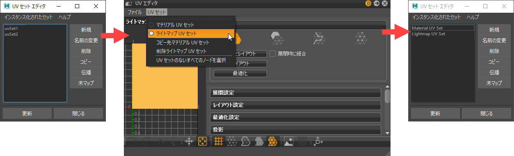Image resolution: width=514 pixels, height=156 pixels.
Task: Click the orange fit-to-frame icon
Action: 202,142
